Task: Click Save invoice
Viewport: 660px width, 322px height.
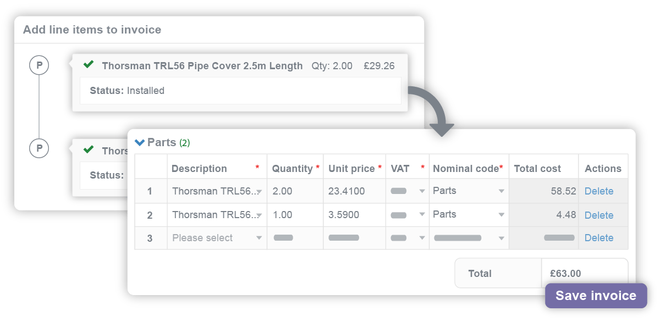Action: (595, 295)
